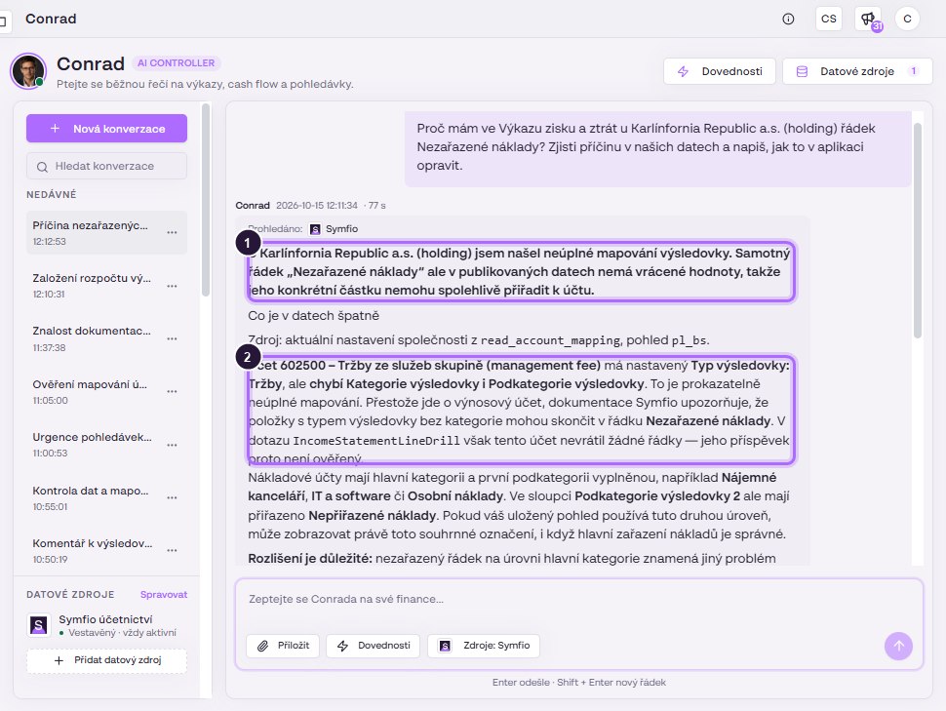Open Dovednosti skills in message composer
Viewport: 946px width, 711px height.
tap(373, 646)
